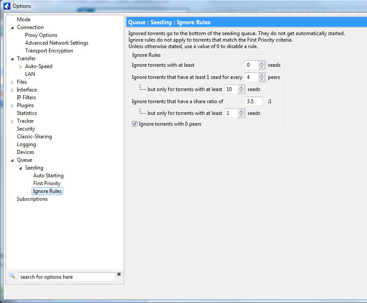Image resolution: width=367 pixels, height=303 pixels.
Task: Select the Auto-Speed label
Action: coord(39,66)
